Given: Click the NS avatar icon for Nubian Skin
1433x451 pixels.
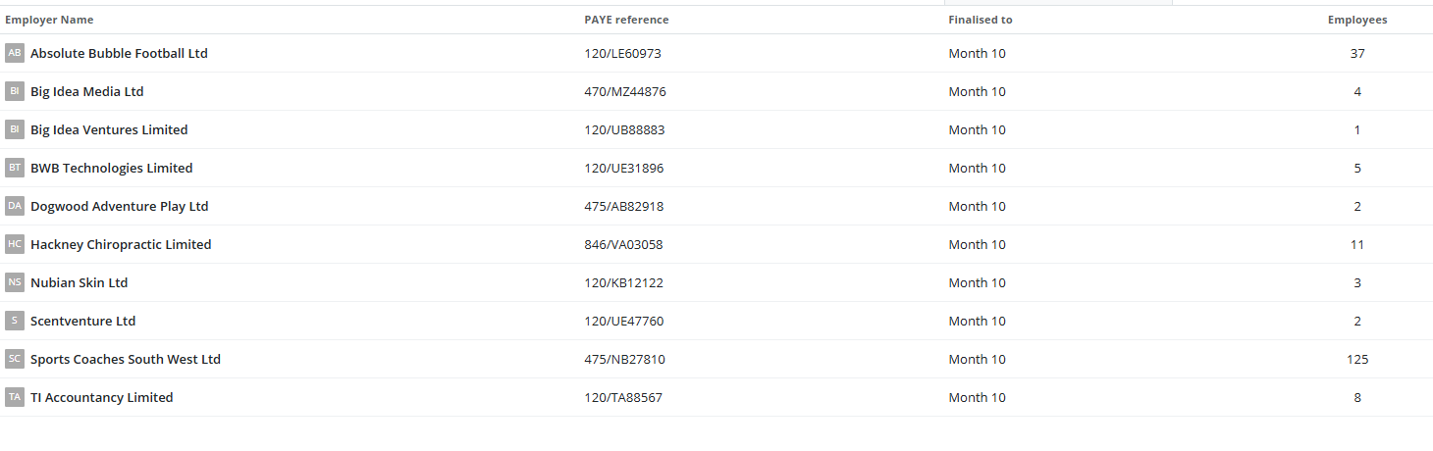Looking at the screenshot, I should tap(14, 282).
